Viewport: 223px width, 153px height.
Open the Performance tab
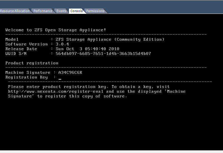43,11
